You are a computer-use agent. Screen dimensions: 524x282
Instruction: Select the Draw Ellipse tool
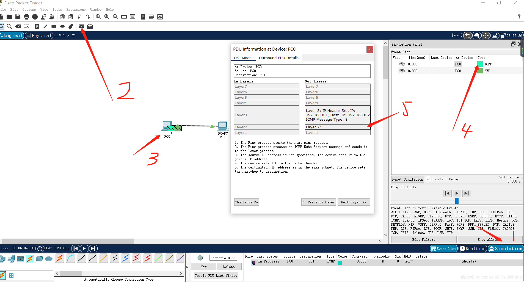pos(62,26)
